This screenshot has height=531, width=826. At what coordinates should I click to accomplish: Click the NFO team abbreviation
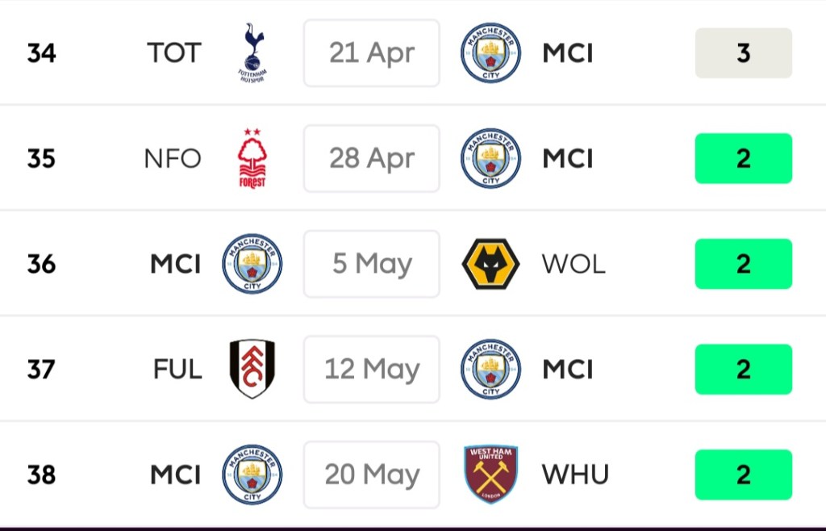coord(172,158)
